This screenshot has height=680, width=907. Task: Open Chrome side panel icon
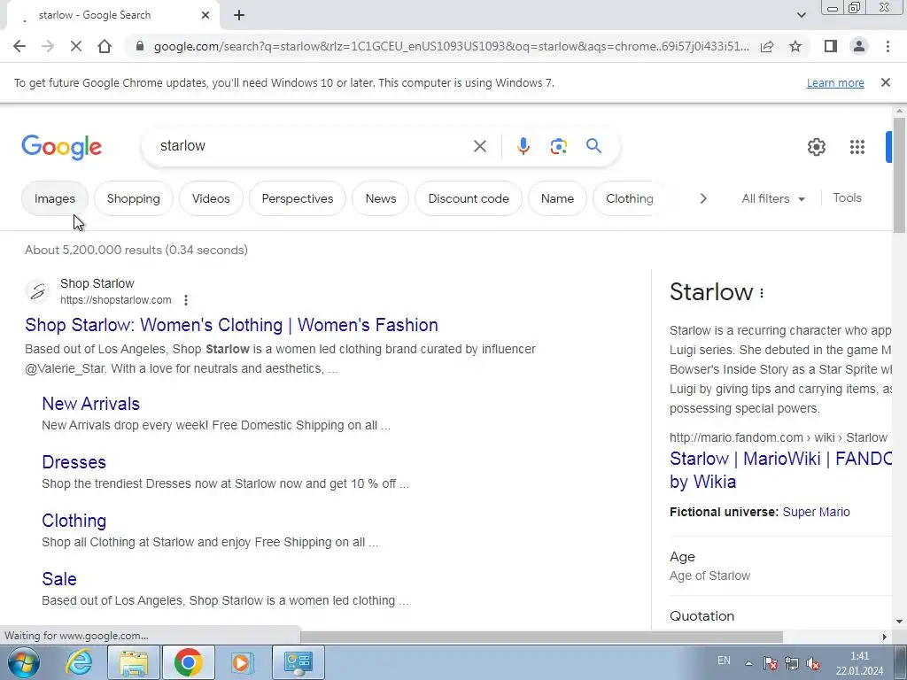831,46
